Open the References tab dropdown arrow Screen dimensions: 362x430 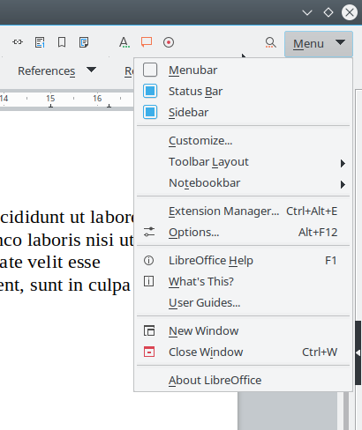tap(91, 70)
